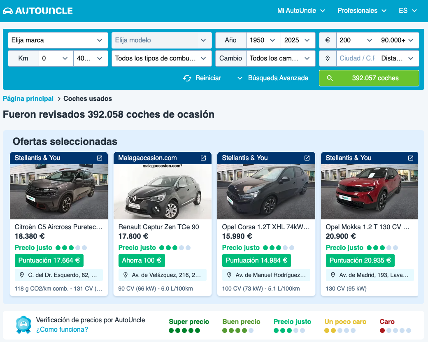Click price 18.380 € on Citroën card

[30, 236]
